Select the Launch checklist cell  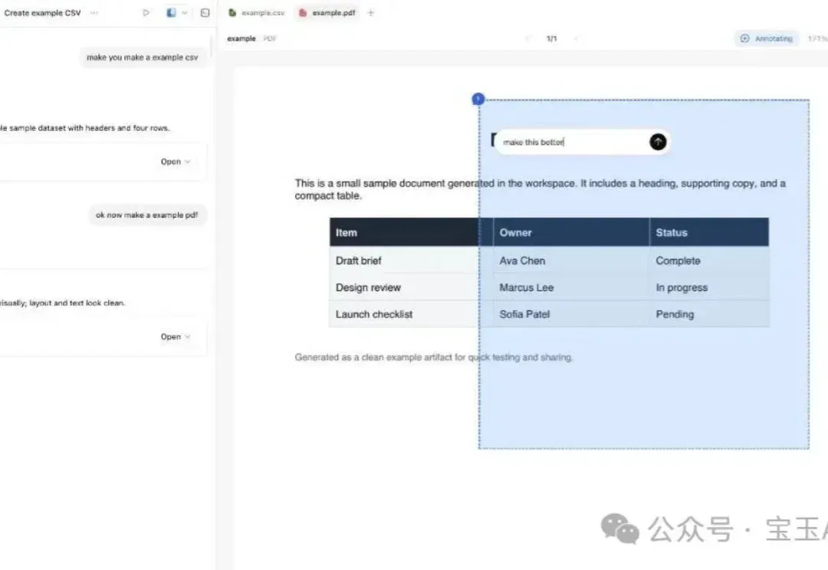coord(411,314)
